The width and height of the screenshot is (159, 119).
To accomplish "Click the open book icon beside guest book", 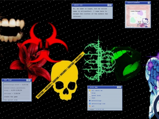I will tap(90, 95).
